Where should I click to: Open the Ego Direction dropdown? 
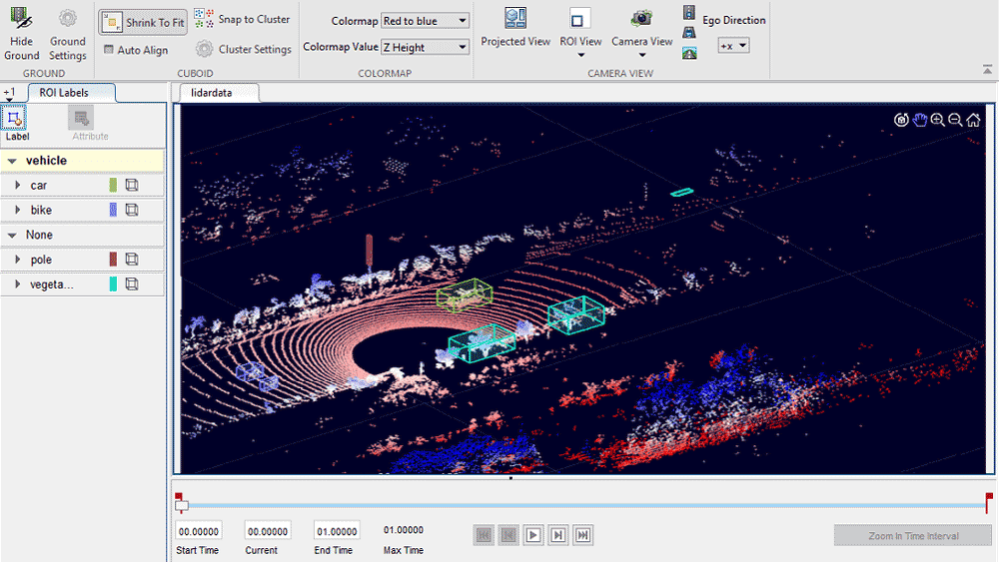(733, 46)
